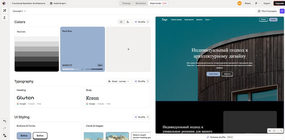Click the undo arrow icon
Image resolution: width=285 pixels, height=140 pixels.
click(5, 121)
